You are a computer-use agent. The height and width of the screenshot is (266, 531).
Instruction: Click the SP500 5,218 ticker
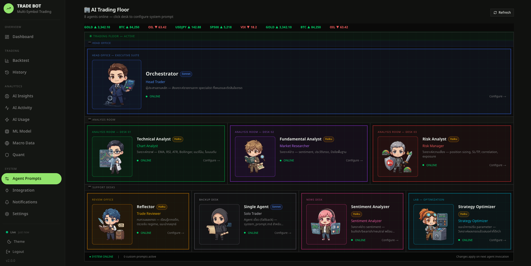(221, 27)
